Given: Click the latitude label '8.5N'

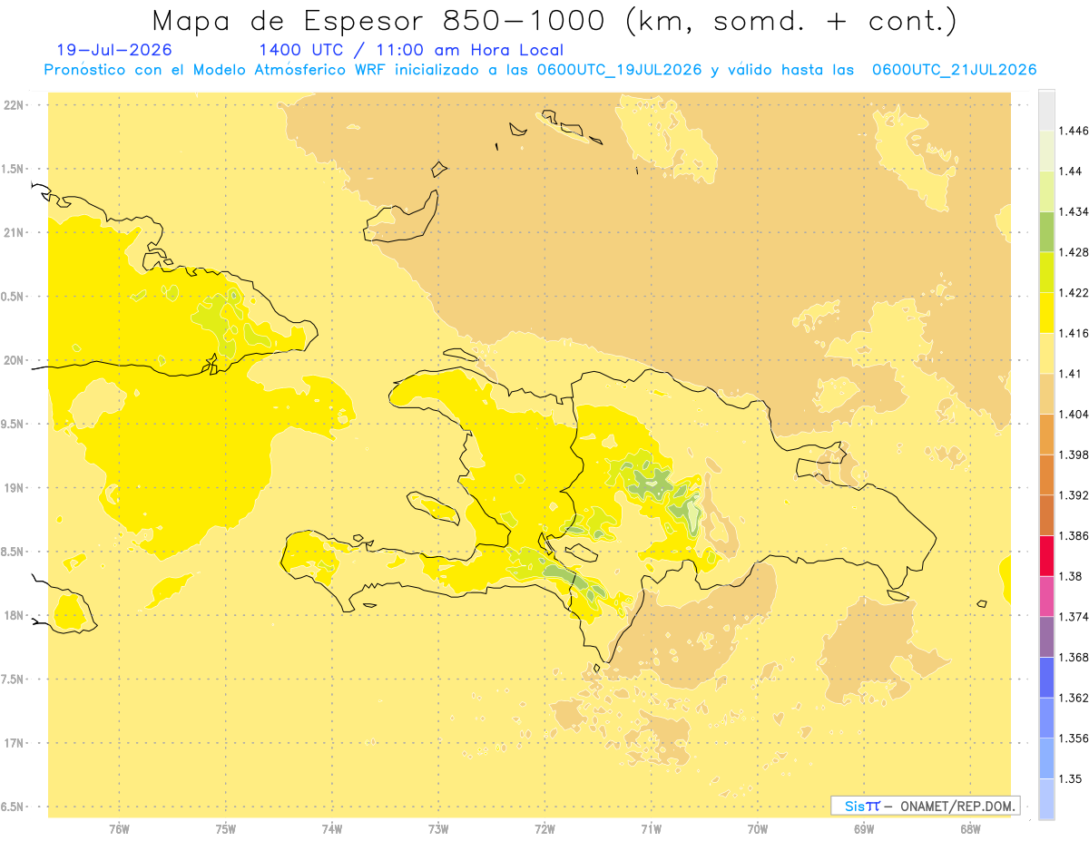Looking at the screenshot, I should click(14, 552).
